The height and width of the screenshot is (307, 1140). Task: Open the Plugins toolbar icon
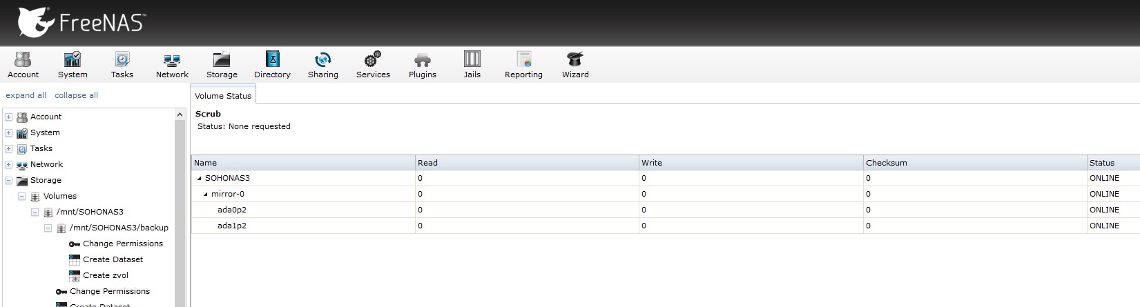pyautogui.click(x=423, y=59)
